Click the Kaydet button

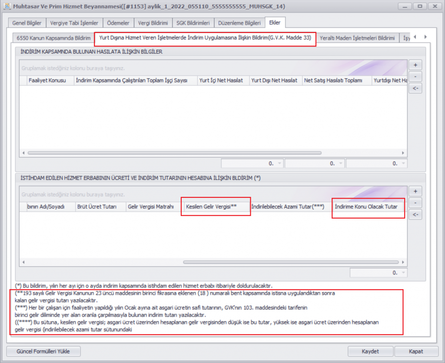click(370, 351)
